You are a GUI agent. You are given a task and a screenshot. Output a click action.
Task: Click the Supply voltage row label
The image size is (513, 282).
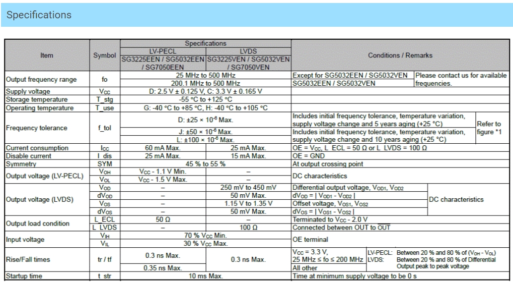click(x=28, y=91)
